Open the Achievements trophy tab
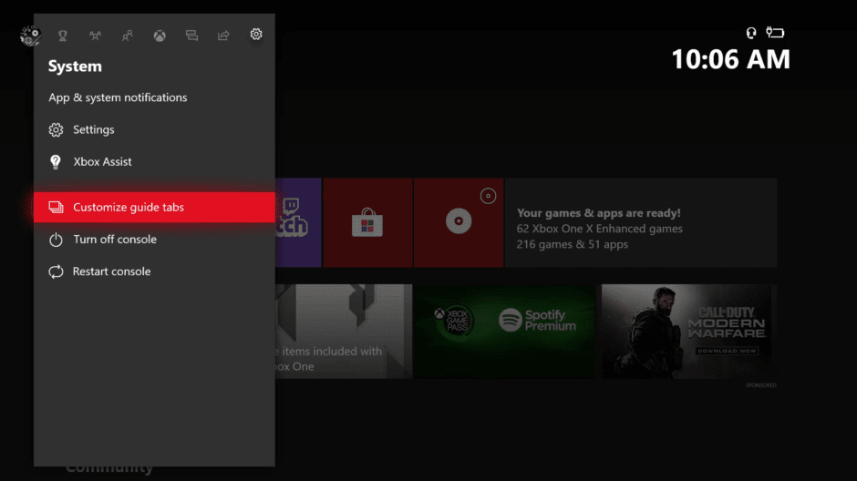This screenshot has height=481, width=857. [63, 36]
